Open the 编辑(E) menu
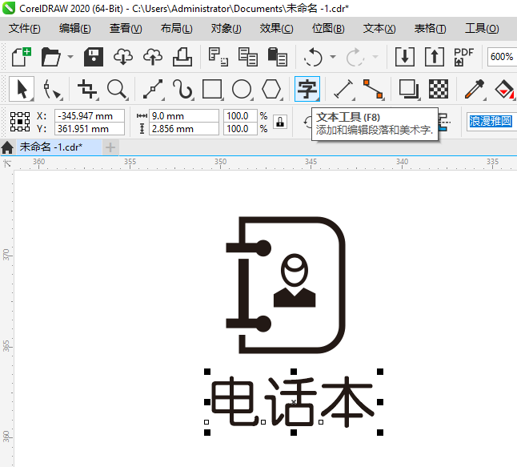 click(x=75, y=29)
